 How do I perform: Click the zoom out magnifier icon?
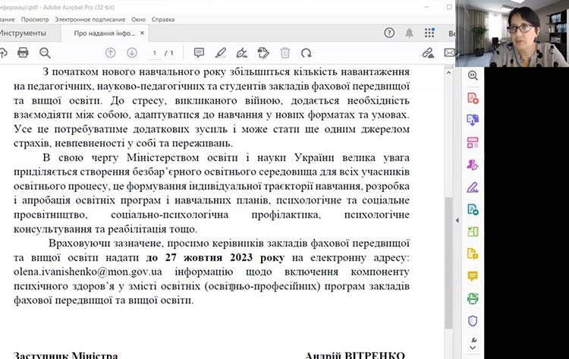point(45,52)
